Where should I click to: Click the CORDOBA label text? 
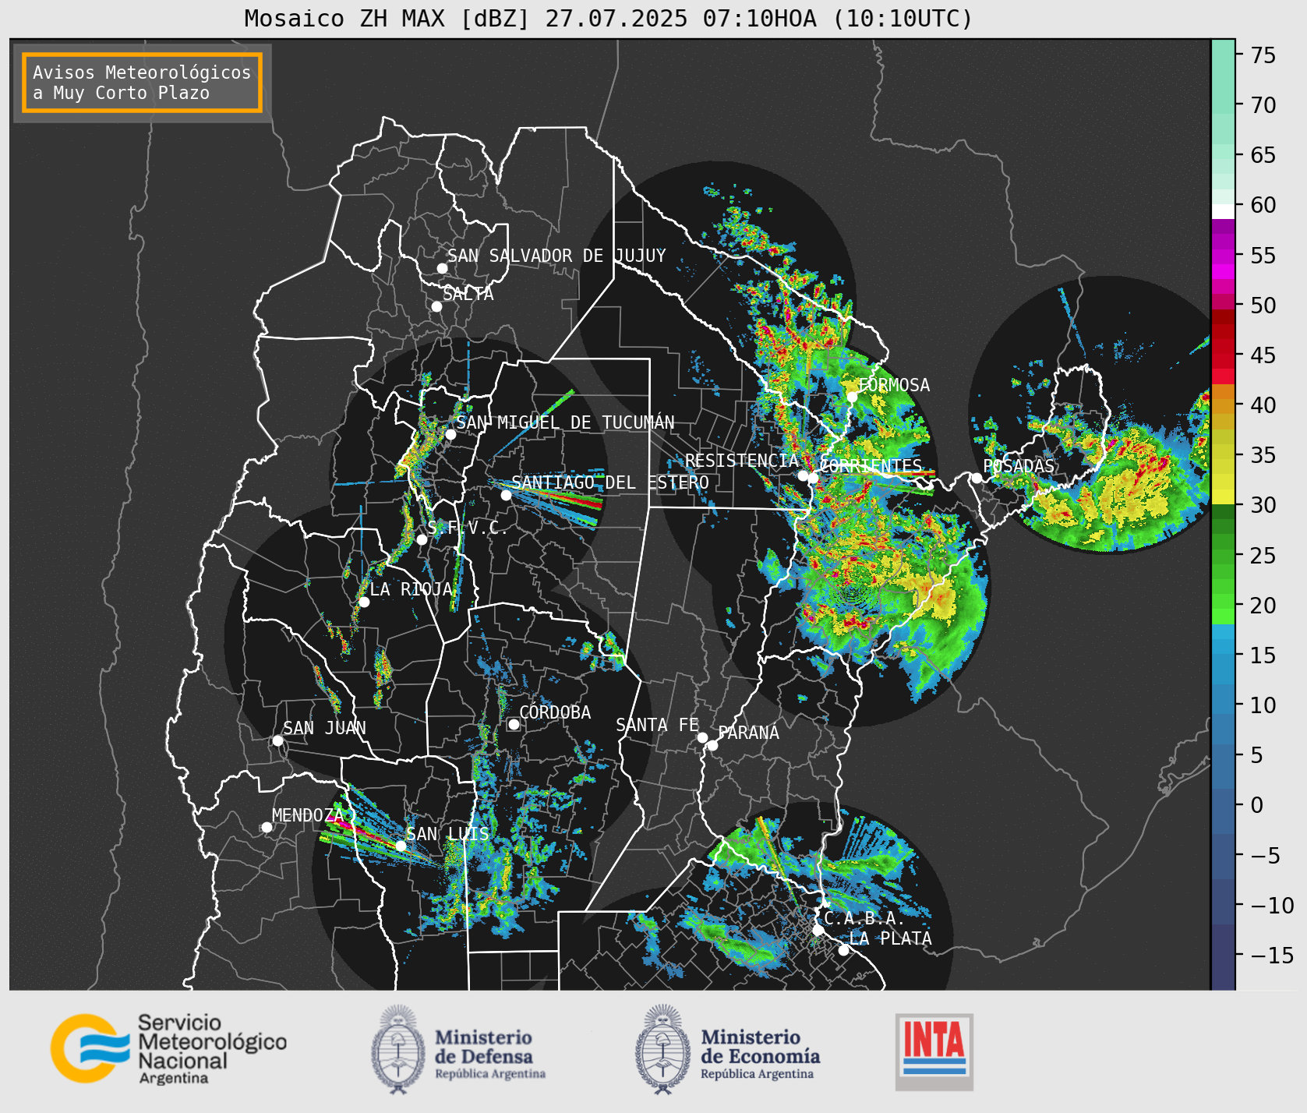[x=555, y=712]
